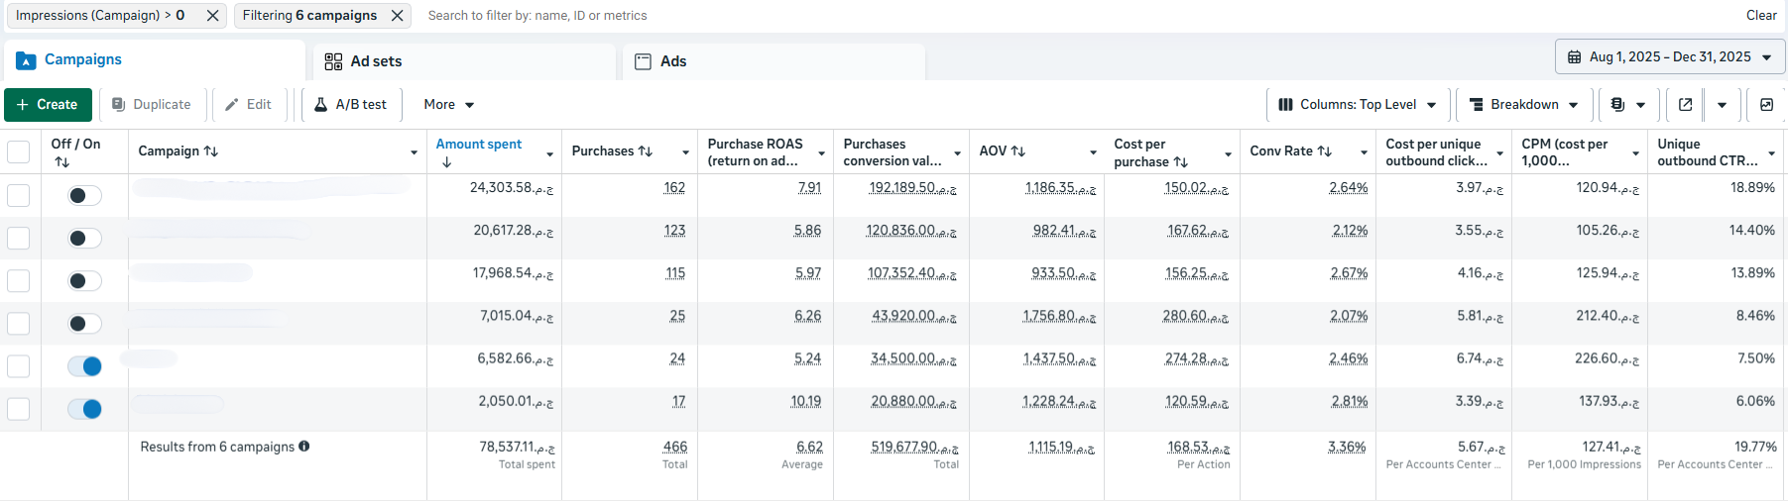Click the Amount spent descending arrow
Screen dimensions: 1788x502
pos(446,161)
